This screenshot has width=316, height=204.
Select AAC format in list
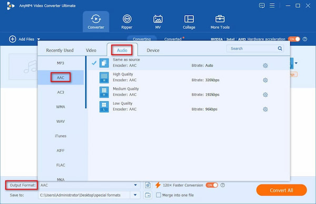pyautogui.click(x=61, y=78)
